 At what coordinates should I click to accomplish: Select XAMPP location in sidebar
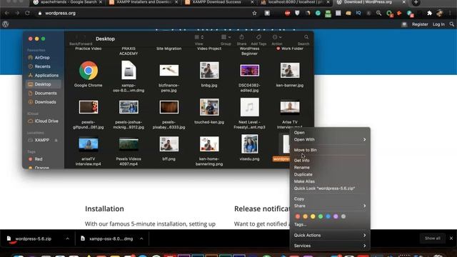pos(41,140)
